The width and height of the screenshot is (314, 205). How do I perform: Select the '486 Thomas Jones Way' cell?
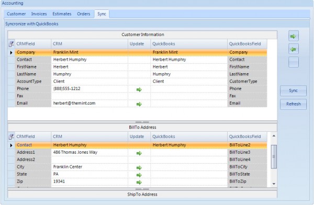(x=89, y=152)
